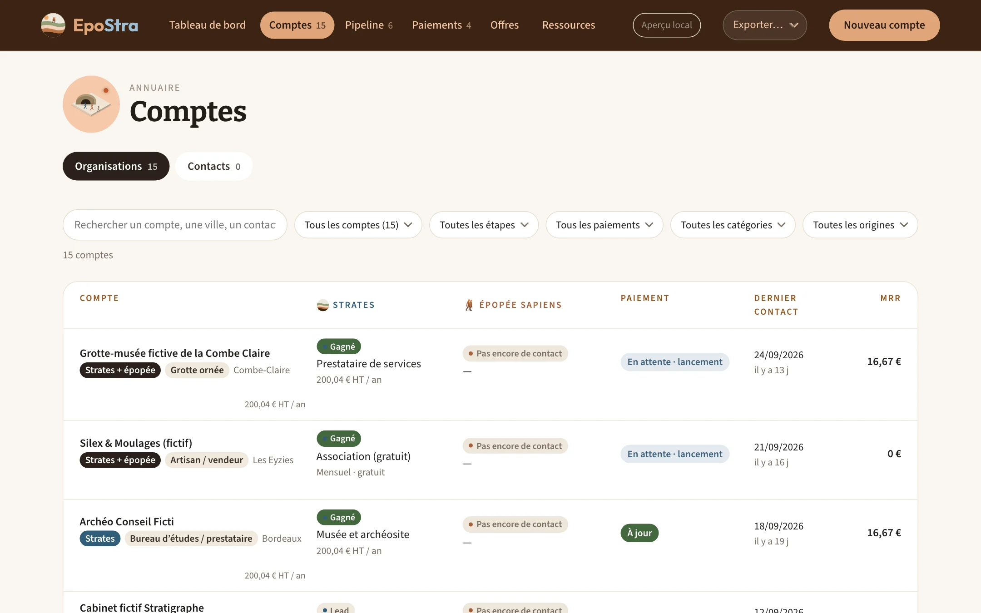This screenshot has width=981, height=613.
Task: Select the Comptes 15 nav item
Action: point(297,25)
